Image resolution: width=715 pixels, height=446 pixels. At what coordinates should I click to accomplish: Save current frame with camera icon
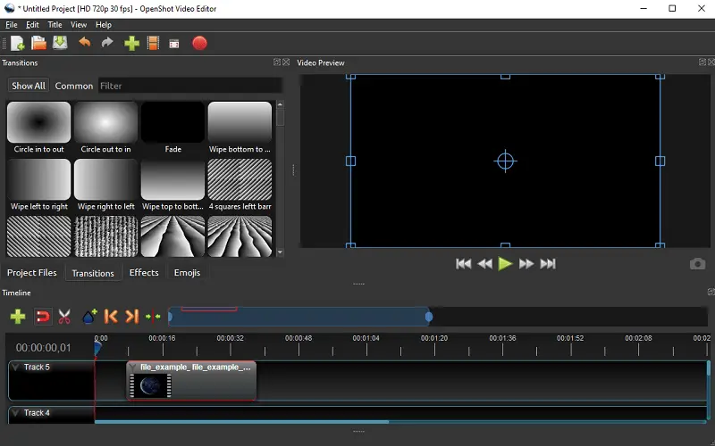[697, 264]
